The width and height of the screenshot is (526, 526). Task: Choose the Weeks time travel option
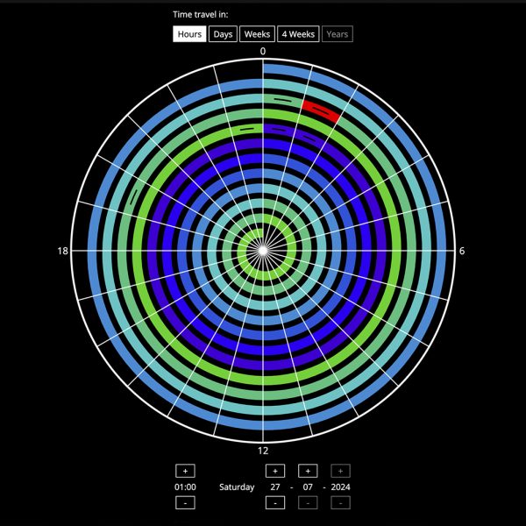[x=257, y=34]
